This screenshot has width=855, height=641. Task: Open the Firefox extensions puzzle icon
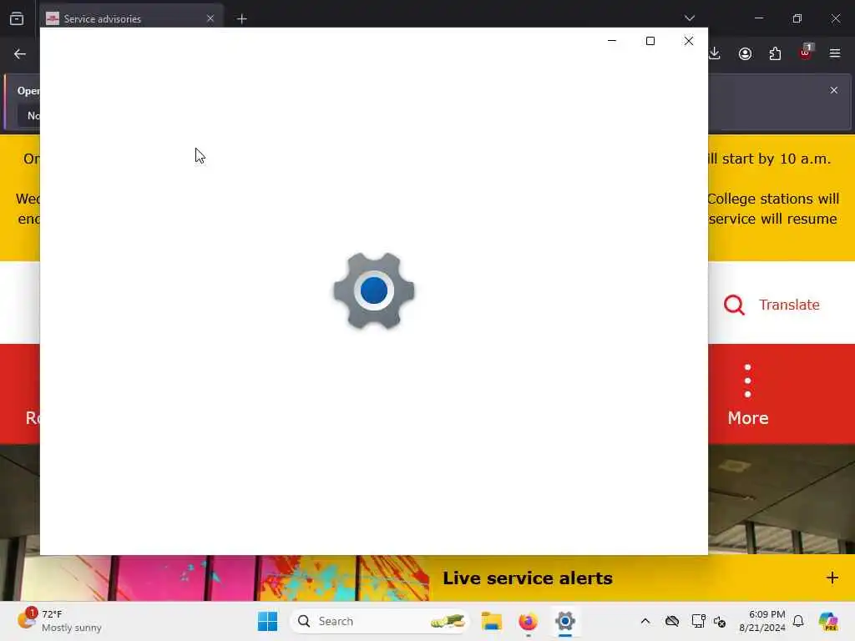775,53
